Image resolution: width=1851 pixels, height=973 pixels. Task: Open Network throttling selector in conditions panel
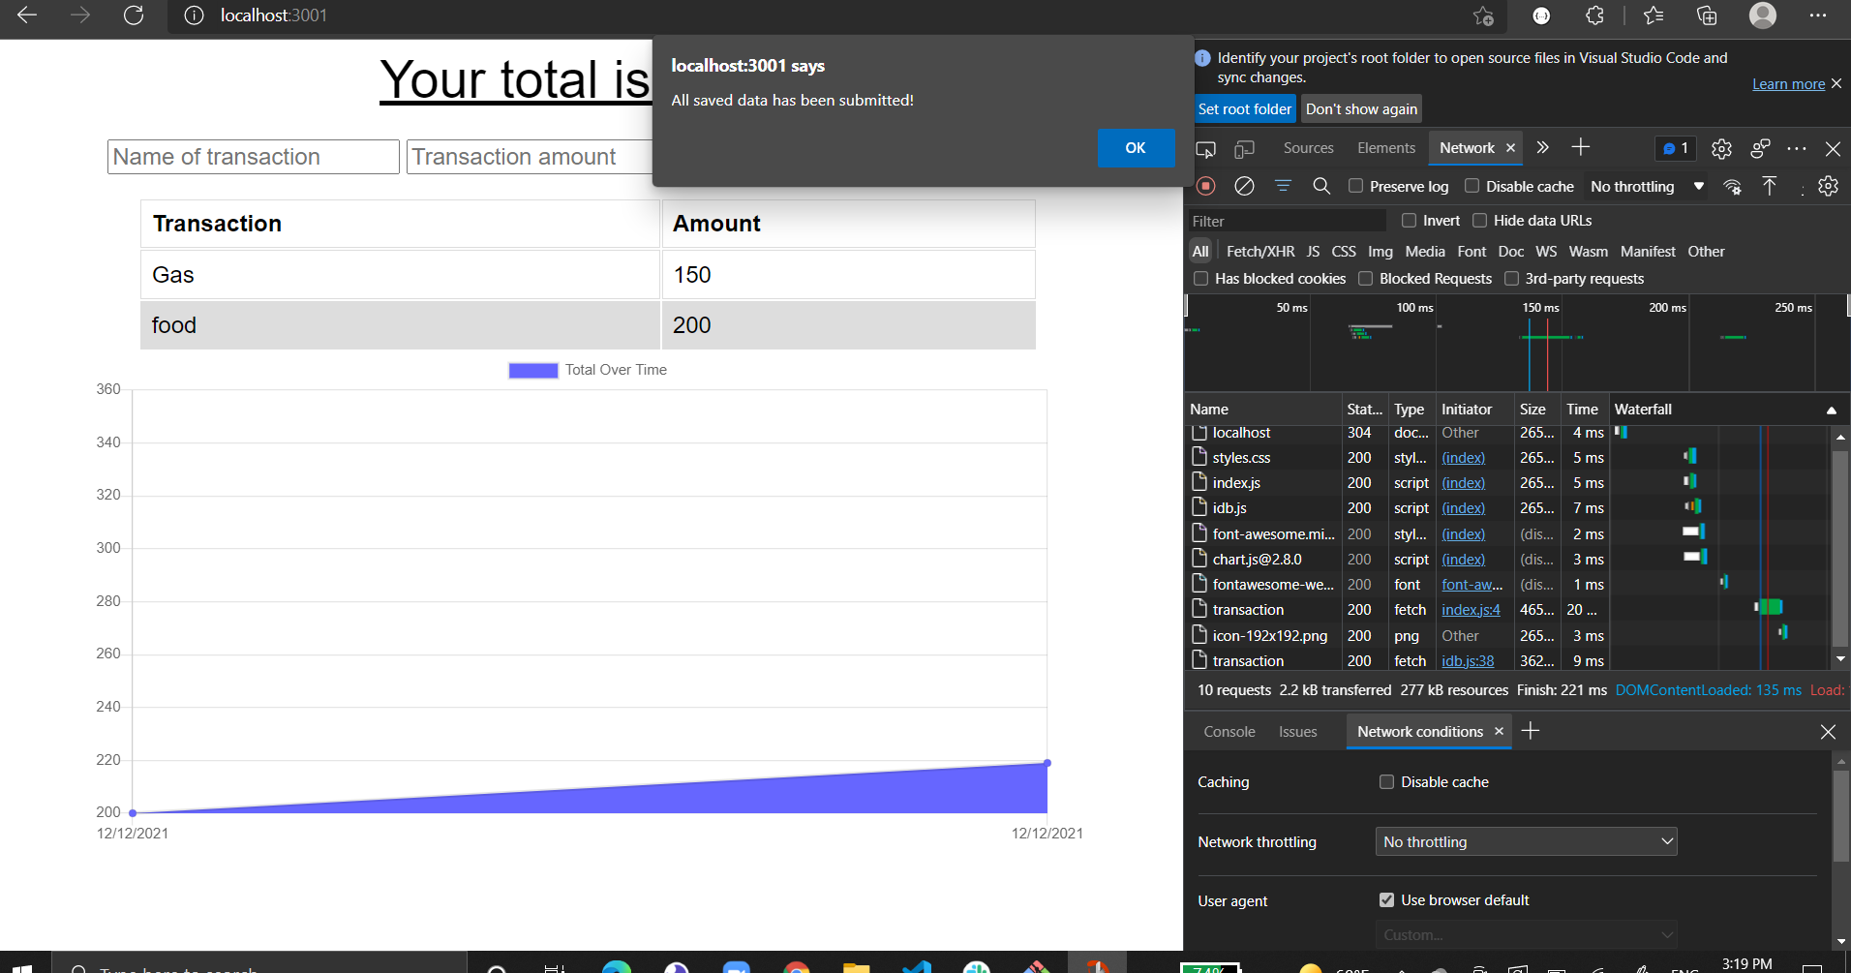[x=1526, y=840]
